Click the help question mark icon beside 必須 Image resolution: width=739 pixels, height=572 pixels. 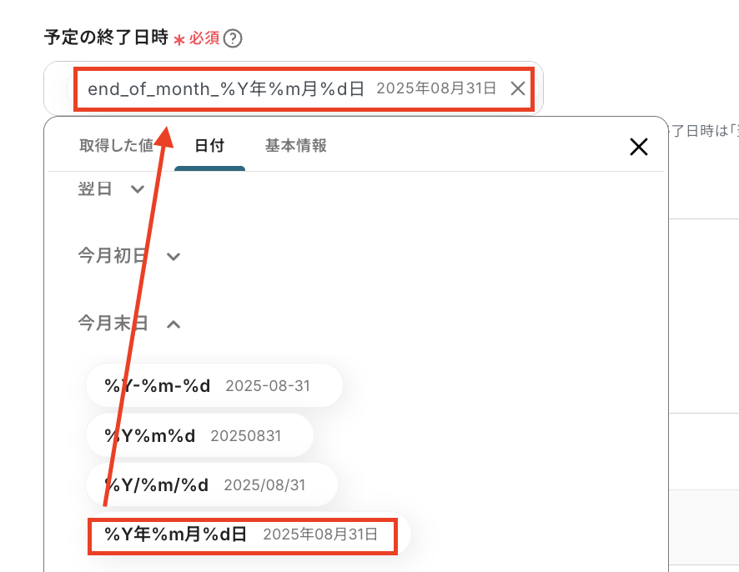pyautogui.click(x=233, y=38)
